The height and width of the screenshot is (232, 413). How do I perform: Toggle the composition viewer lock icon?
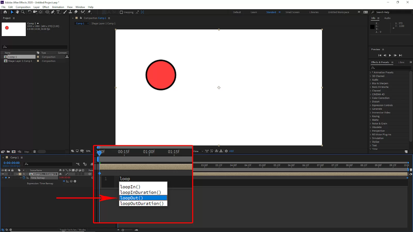(81, 18)
